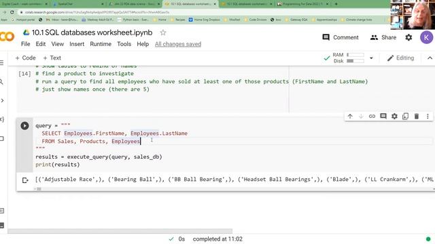This screenshot has height=244, width=435.
Task: Click the print(results) line
Action: [57, 165]
